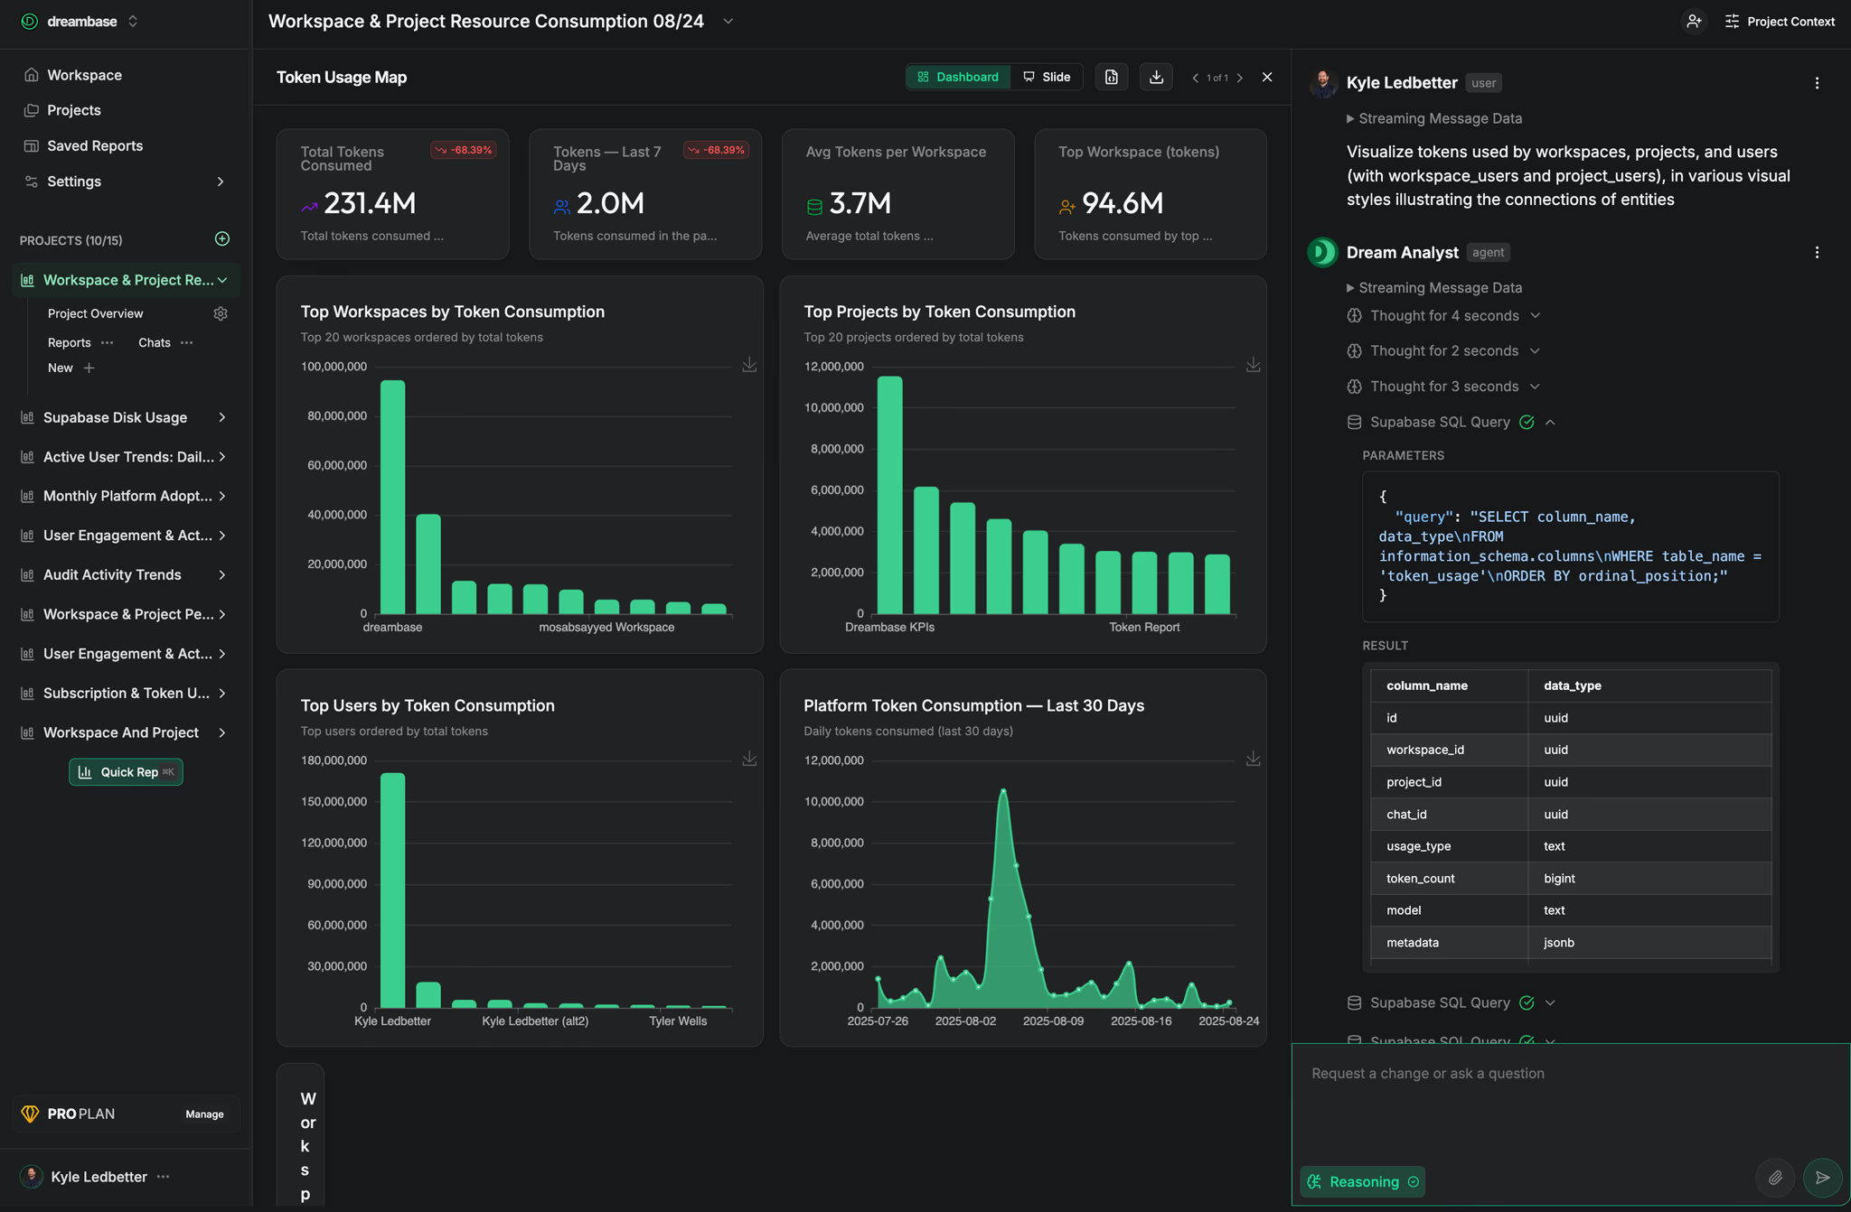This screenshot has width=1851, height=1212.
Task: Expand Thought for 4 seconds
Action: click(1444, 316)
